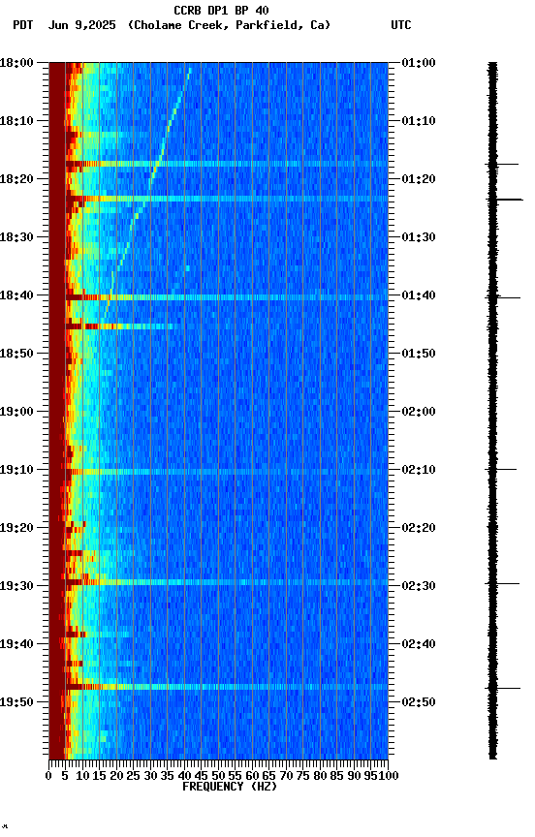The height and width of the screenshot is (837, 535).
Task: Click the UTC time label 01:30
Action: click(x=419, y=237)
